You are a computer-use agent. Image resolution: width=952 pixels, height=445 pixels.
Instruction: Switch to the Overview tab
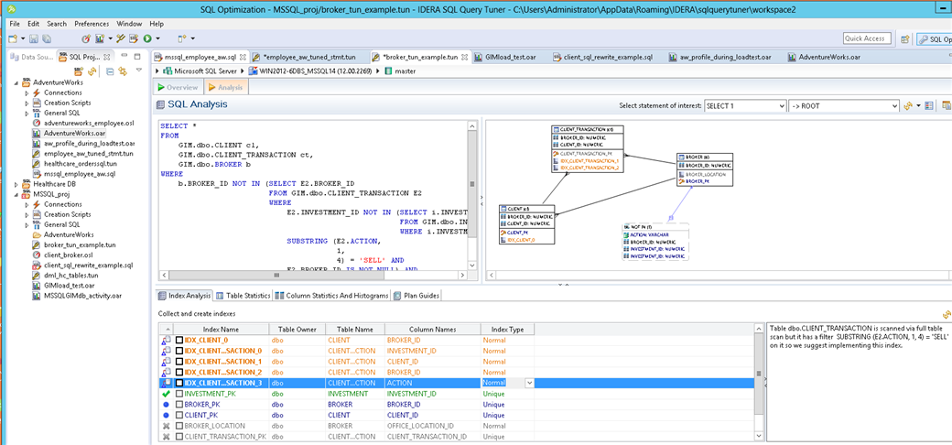pyautogui.click(x=178, y=87)
